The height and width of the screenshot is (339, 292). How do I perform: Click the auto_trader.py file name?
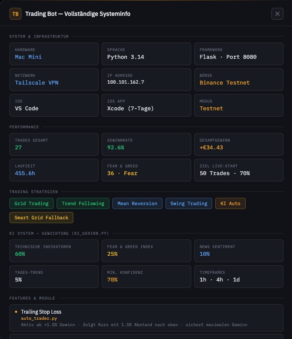click(x=39, y=318)
